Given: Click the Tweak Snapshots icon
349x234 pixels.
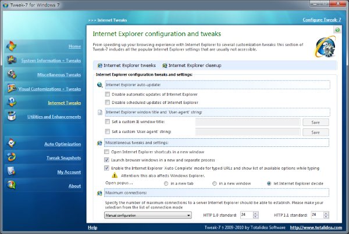Looking at the screenshot, I should [x=12, y=157].
